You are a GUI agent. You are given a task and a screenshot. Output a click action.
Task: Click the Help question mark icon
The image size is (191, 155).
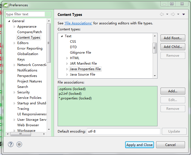click(11, 144)
